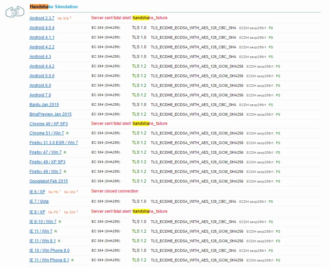Image resolution: width=330 pixels, height=268 pixels.
Task: Click the R marker beside Chrome 51 / Win 7
Action: click(68, 133)
